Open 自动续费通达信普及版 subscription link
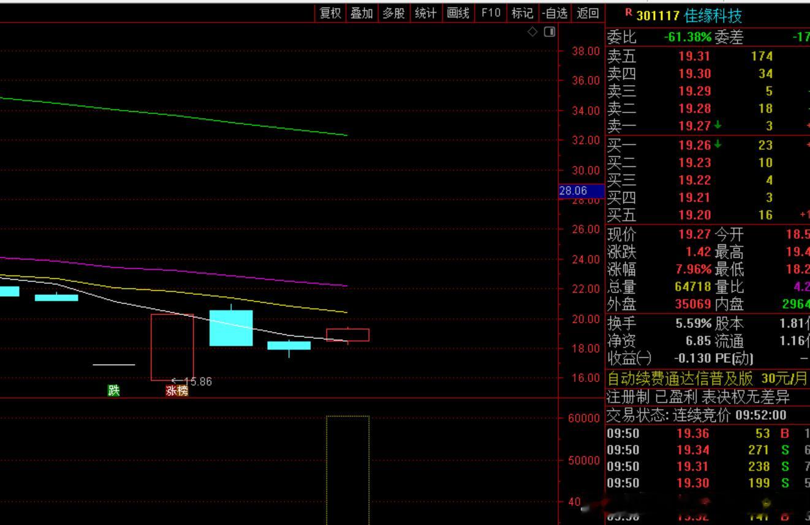The height and width of the screenshot is (525, 810). (x=680, y=378)
